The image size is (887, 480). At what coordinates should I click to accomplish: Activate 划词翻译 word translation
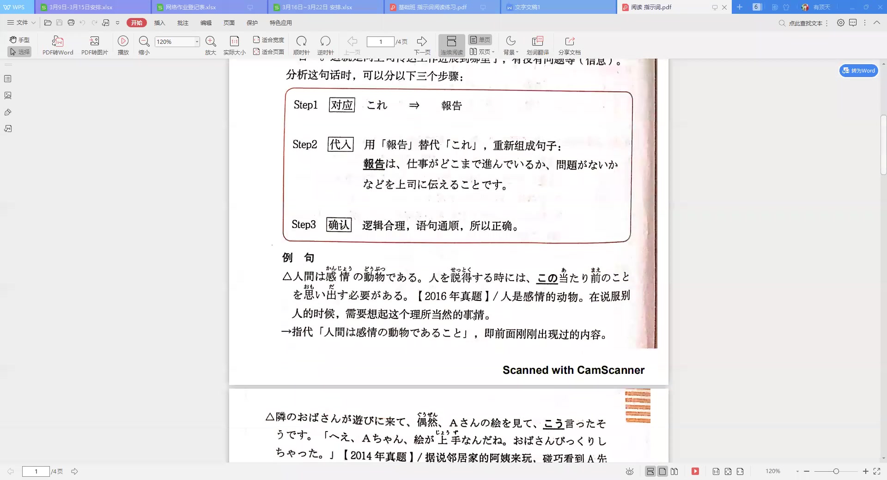(x=537, y=45)
